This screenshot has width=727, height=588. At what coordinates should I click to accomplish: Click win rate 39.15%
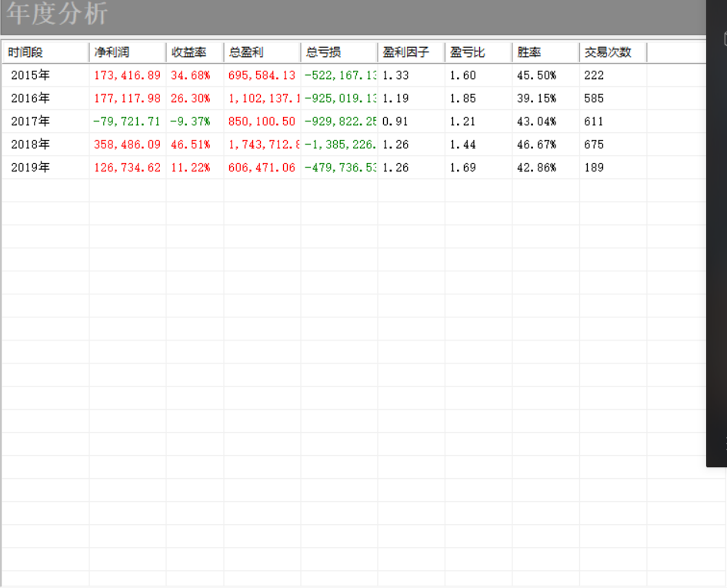pyautogui.click(x=536, y=98)
